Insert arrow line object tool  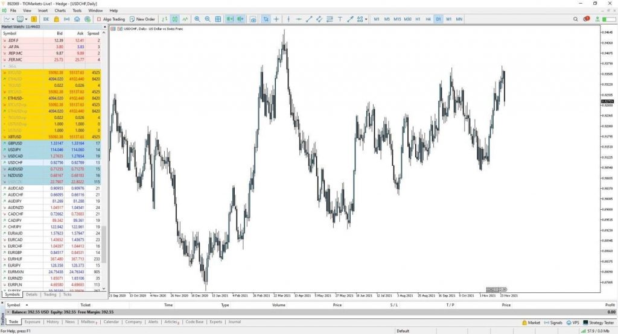(350, 19)
